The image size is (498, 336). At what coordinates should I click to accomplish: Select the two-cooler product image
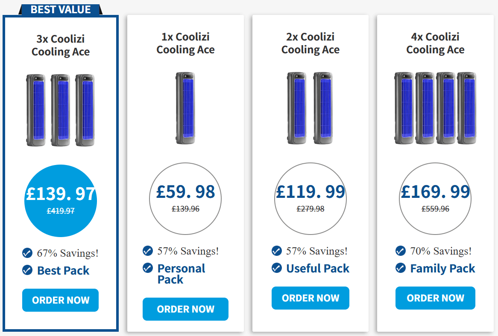coord(310,108)
